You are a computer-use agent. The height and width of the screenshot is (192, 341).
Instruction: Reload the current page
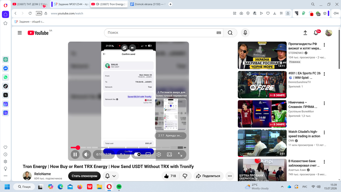click(x=30, y=13)
